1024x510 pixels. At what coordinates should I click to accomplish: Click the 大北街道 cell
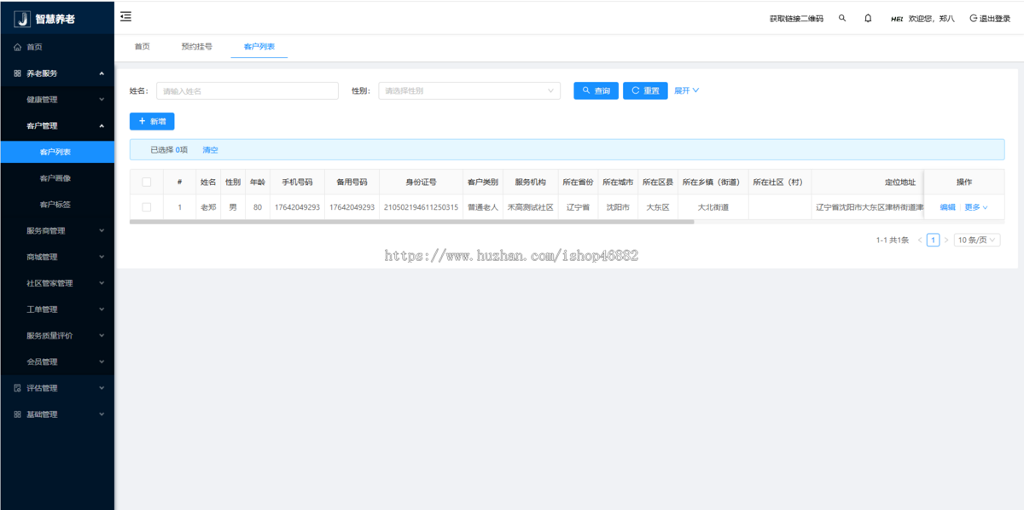(x=713, y=207)
